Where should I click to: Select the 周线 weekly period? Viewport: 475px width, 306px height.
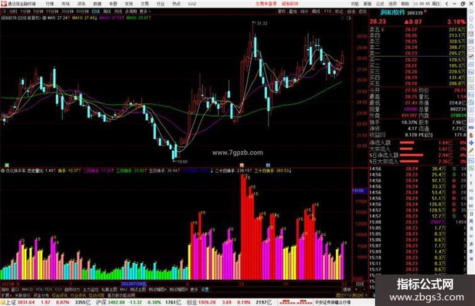point(107,11)
